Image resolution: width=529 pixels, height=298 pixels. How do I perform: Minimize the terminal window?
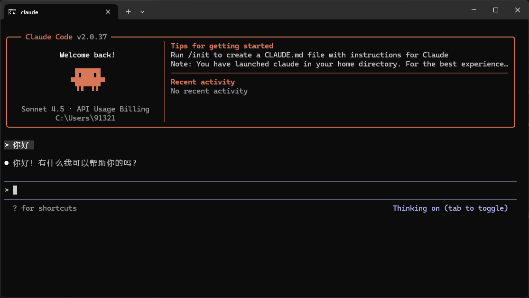point(474,10)
